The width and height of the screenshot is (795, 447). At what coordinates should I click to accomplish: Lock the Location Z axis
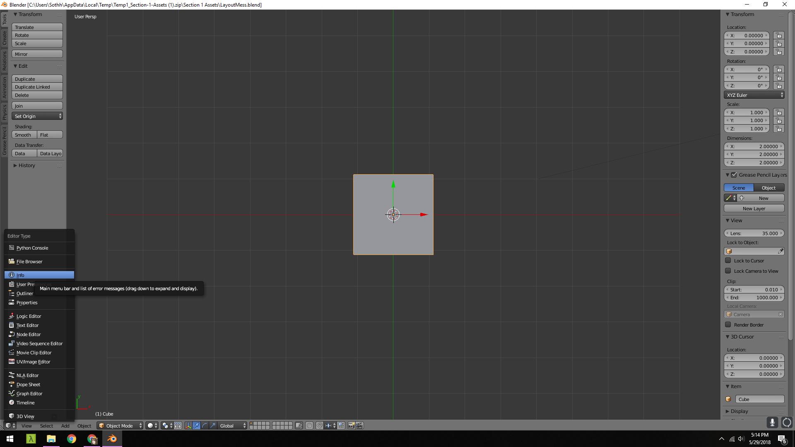[x=779, y=52]
